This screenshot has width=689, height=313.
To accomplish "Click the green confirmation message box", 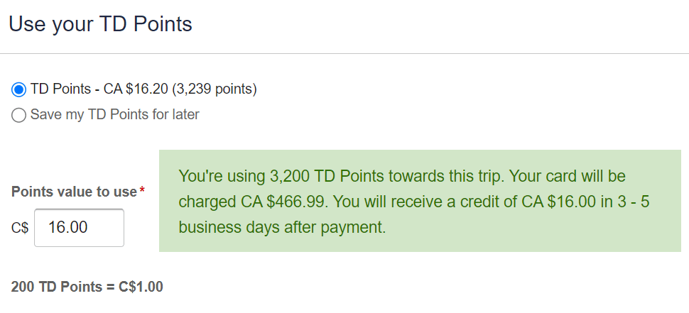I will tap(419, 201).
